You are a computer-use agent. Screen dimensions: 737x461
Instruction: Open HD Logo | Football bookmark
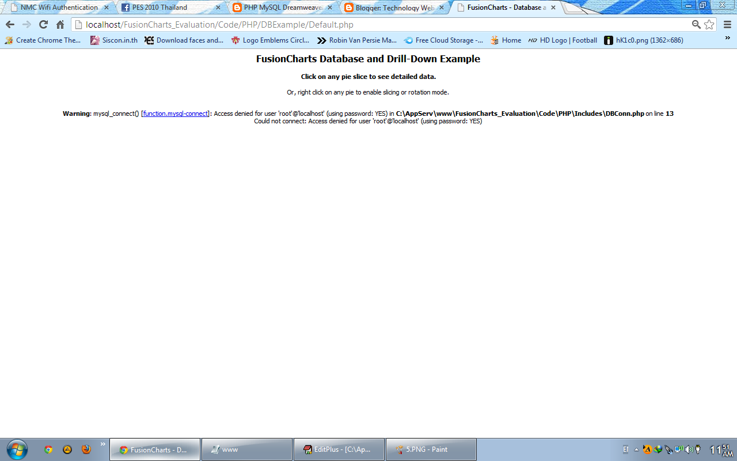(x=563, y=40)
